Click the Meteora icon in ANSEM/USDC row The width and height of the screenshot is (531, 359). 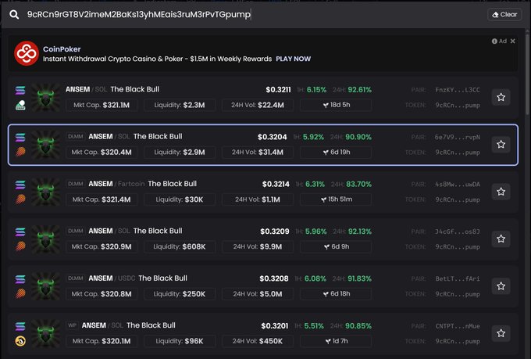(x=20, y=293)
